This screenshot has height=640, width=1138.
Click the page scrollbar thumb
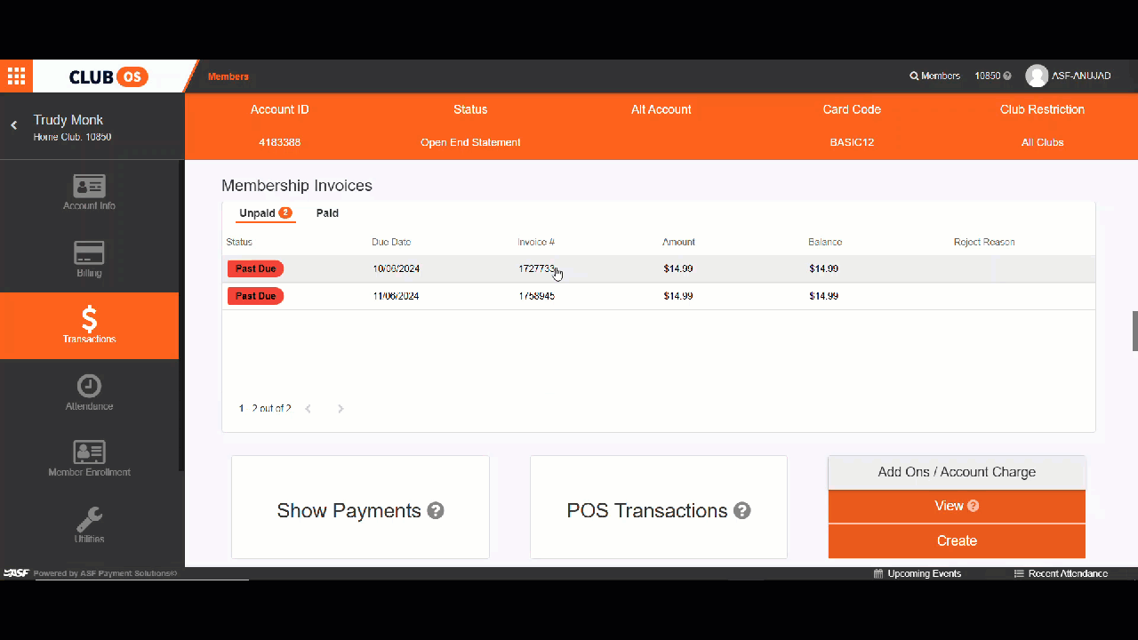(x=1134, y=332)
